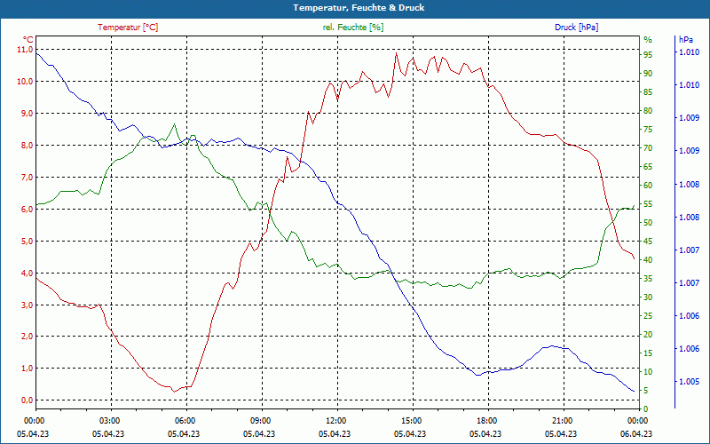Click the green "35" humidity axis label

pos(648,279)
